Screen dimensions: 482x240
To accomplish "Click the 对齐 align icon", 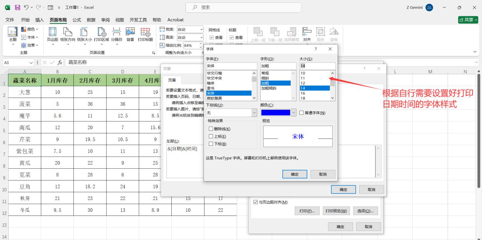I will (307, 31).
